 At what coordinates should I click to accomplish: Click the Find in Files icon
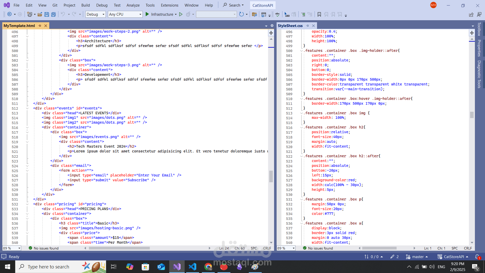click(x=254, y=14)
